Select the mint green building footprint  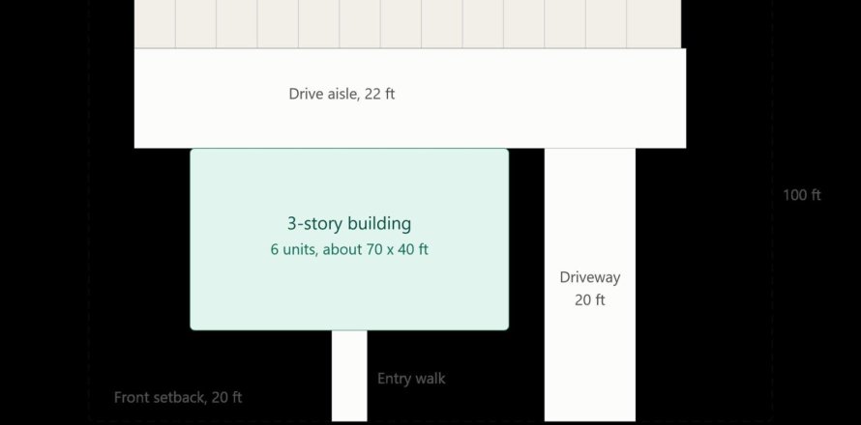[349, 240]
